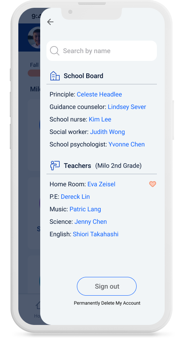The width and height of the screenshot is (185, 339).
Task: View social worker Judith Wong
Action: click(x=107, y=132)
